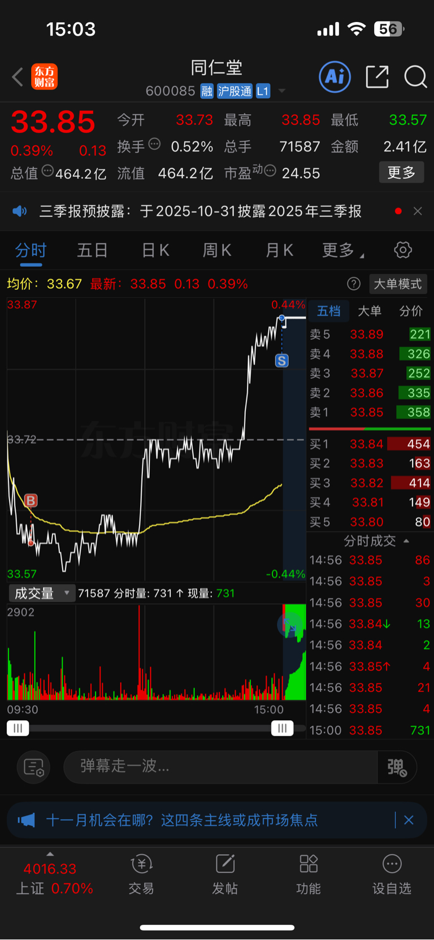Go back using the left chevron
The width and height of the screenshot is (434, 940).
pos(18,77)
